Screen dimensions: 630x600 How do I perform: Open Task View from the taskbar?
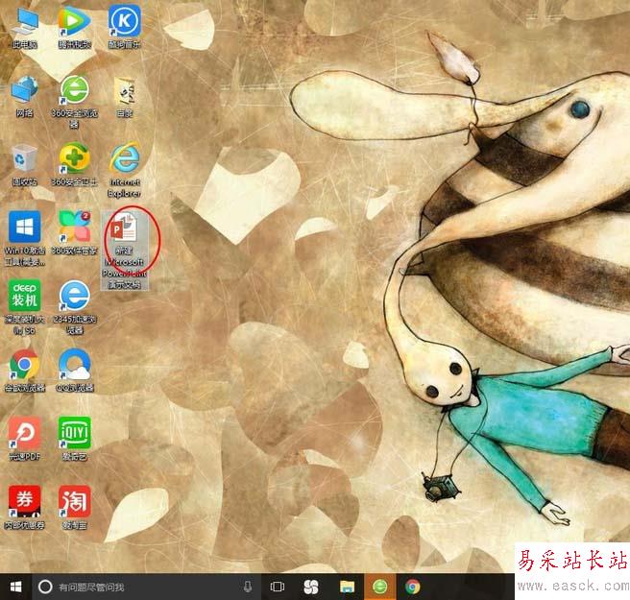[278, 587]
